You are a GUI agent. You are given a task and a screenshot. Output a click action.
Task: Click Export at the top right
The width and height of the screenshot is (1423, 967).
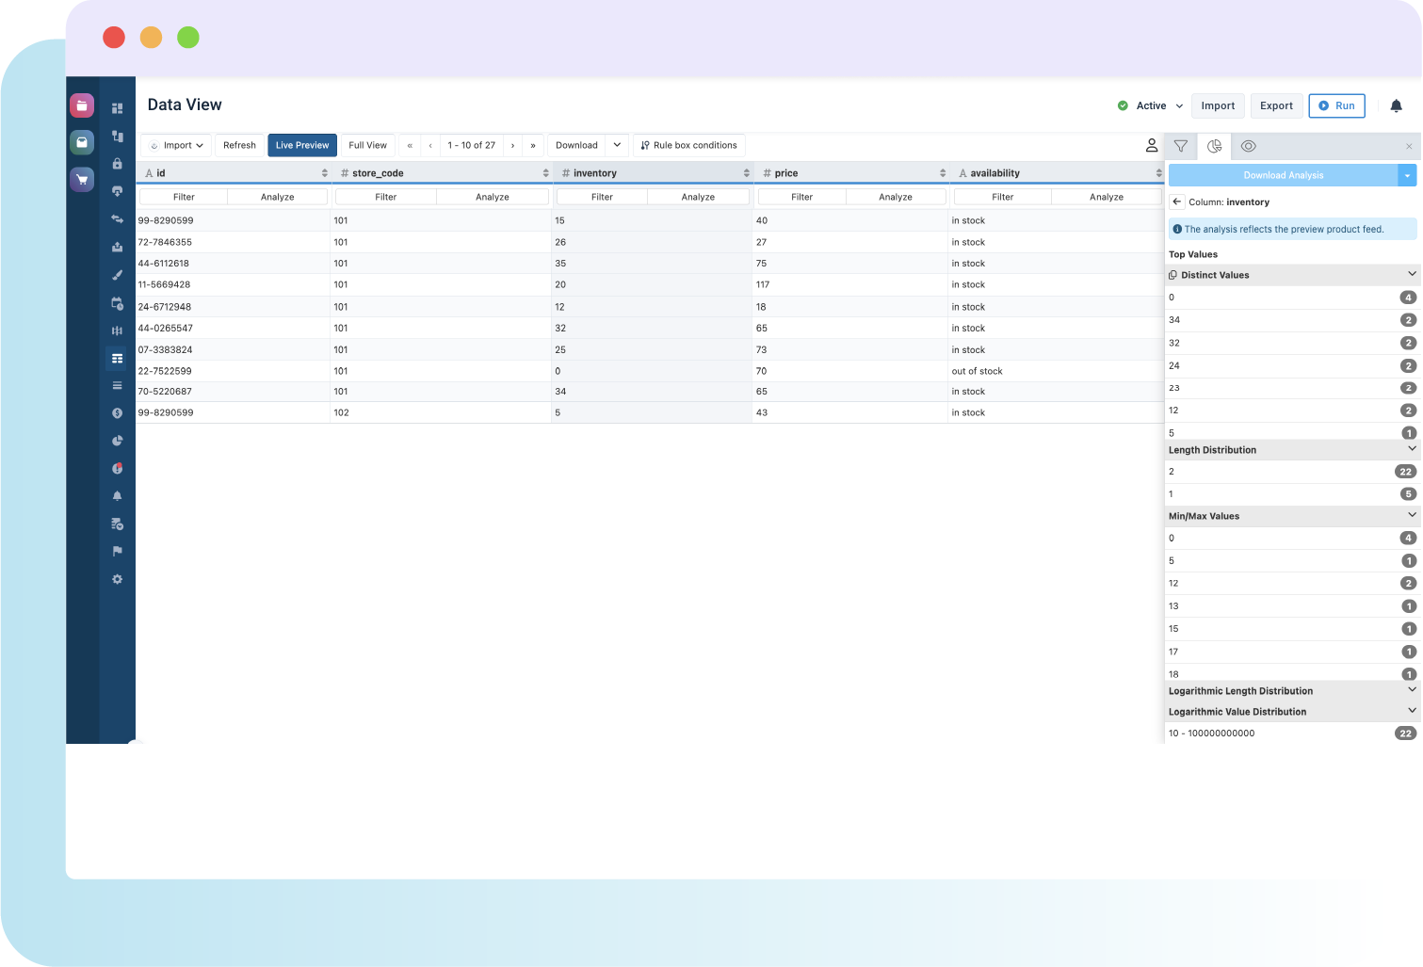(x=1276, y=105)
